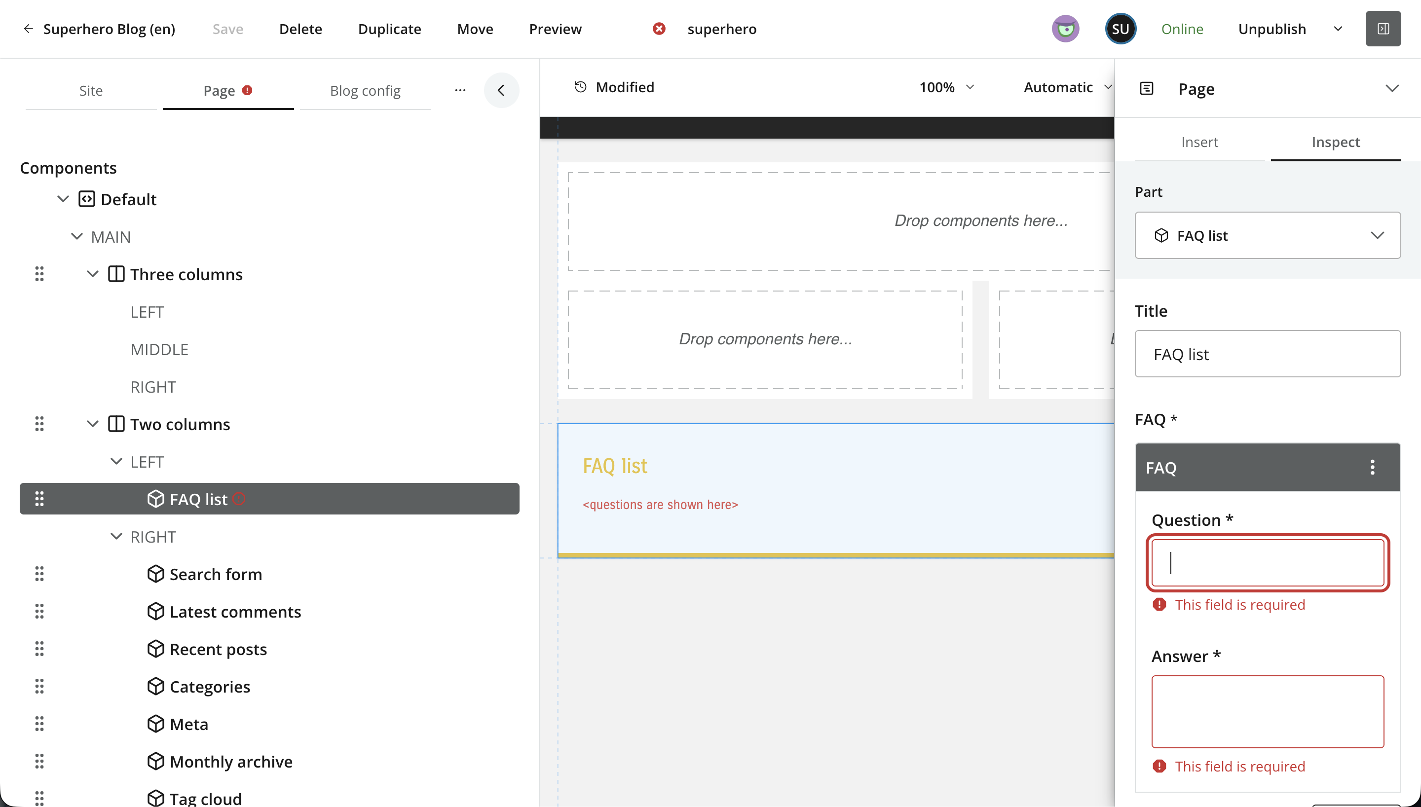This screenshot has height=807, width=1421.
Task: Click the Two columns layout icon
Action: [116, 424]
